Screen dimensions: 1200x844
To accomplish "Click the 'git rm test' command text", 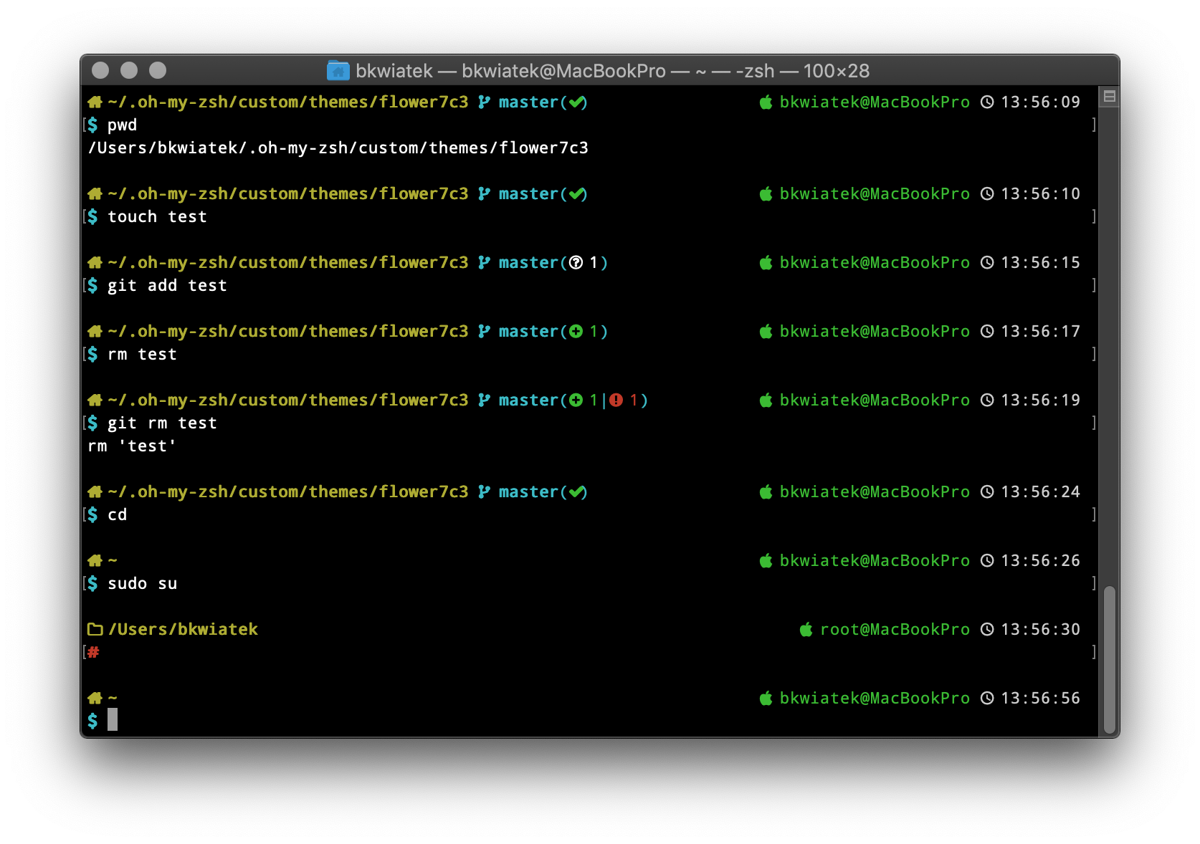I will click(x=162, y=423).
